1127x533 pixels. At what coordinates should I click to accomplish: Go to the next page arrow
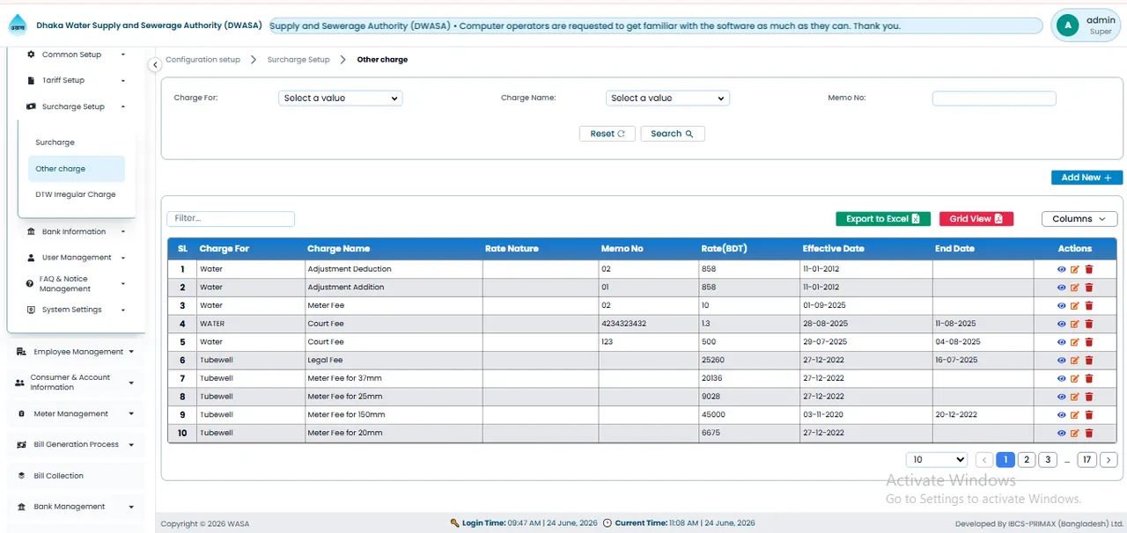(x=1109, y=460)
